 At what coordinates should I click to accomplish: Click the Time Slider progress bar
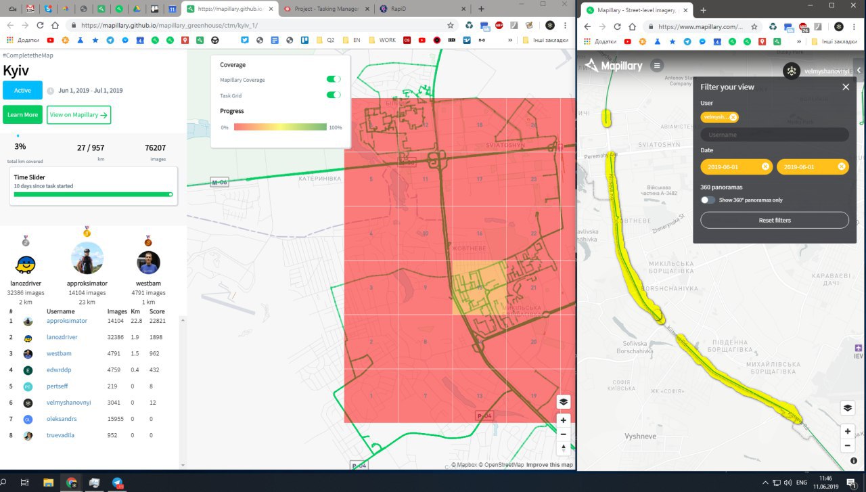(x=93, y=194)
